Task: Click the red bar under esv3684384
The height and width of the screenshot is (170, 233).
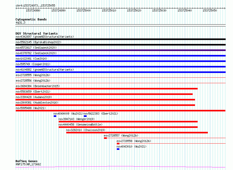Action: coord(107,89)
